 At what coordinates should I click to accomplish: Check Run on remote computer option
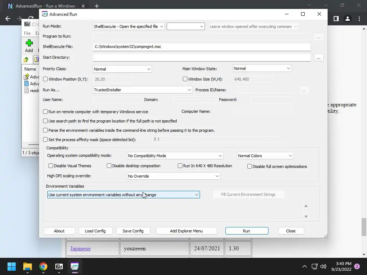click(46, 112)
